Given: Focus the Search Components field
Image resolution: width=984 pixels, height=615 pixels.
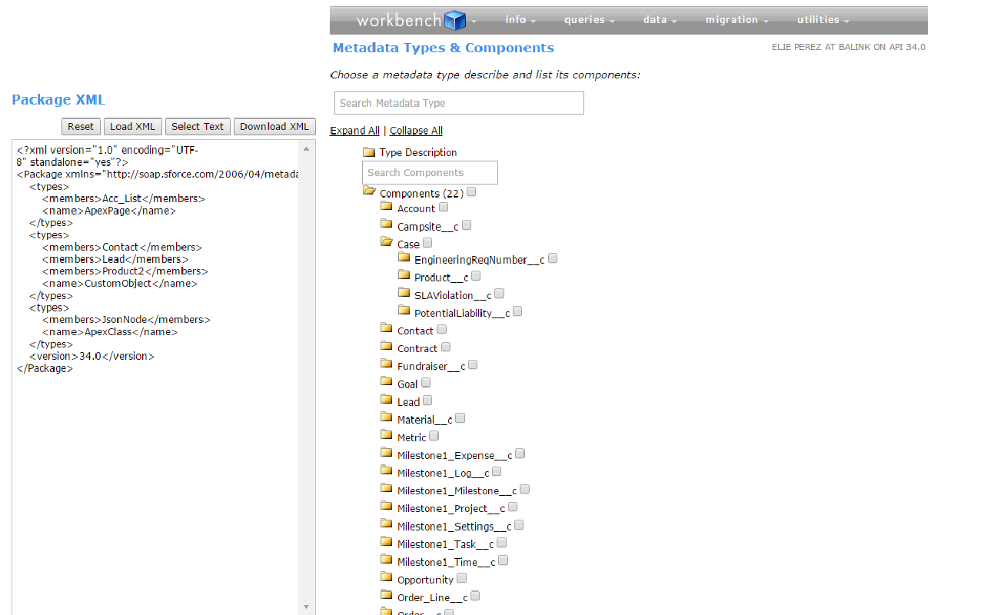Looking at the screenshot, I should tap(430, 173).
